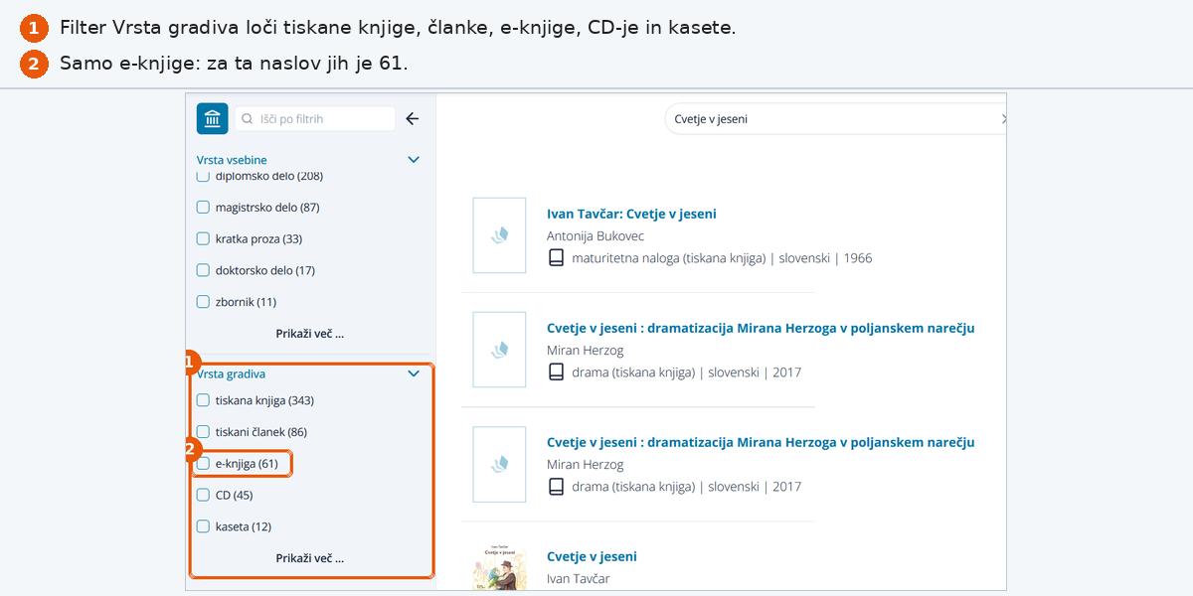Click author name Antonija Bukovec
Viewport: 1193px width, 596px height.
coord(596,236)
